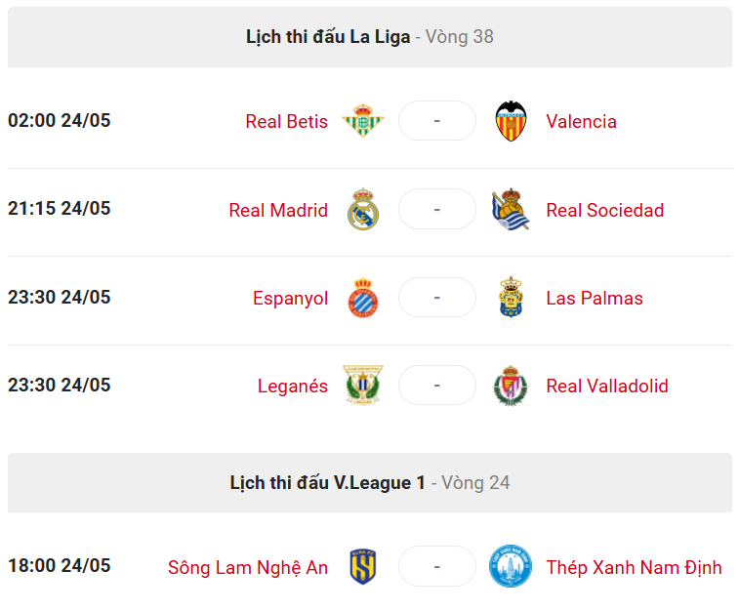The height and width of the screenshot is (612, 739).
Task: Follow the Las Palmas team name link
Action: (x=595, y=299)
